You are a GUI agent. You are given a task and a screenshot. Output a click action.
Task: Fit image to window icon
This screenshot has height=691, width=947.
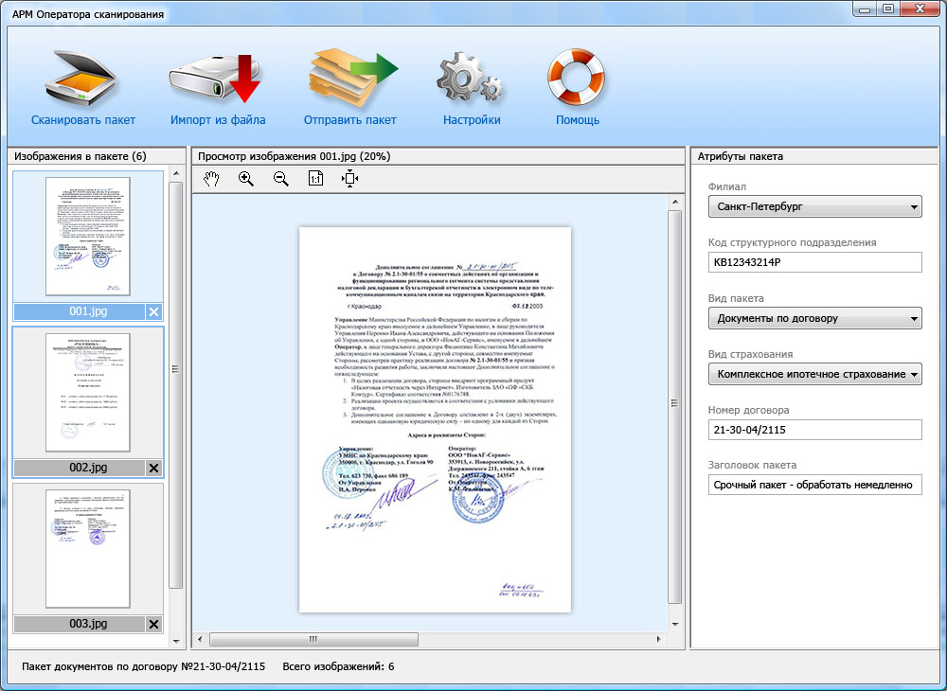350,178
